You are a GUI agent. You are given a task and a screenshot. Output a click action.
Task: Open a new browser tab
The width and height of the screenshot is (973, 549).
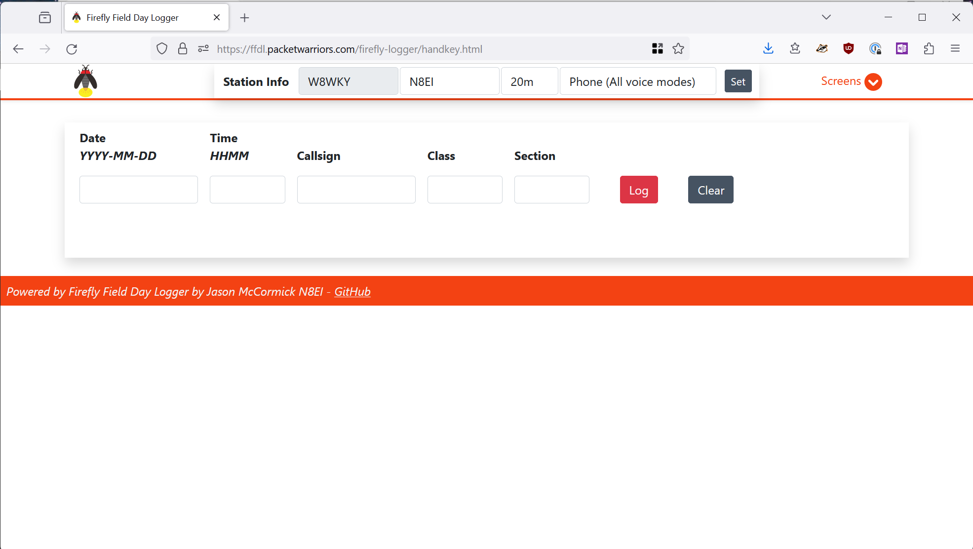pyautogui.click(x=244, y=18)
